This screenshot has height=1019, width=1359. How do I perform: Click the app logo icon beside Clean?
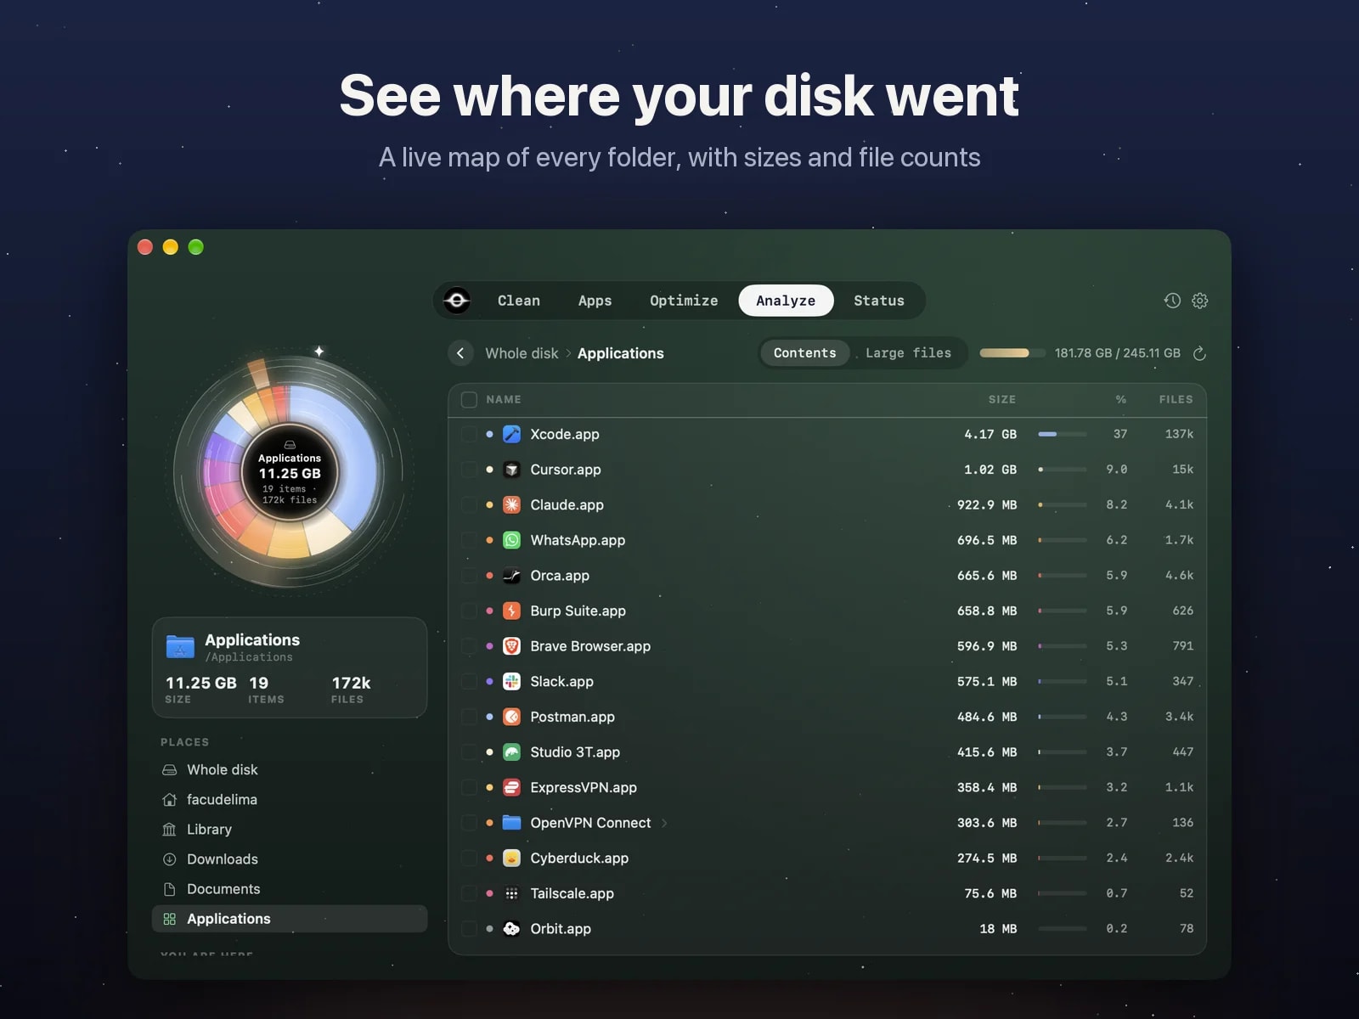click(x=457, y=301)
